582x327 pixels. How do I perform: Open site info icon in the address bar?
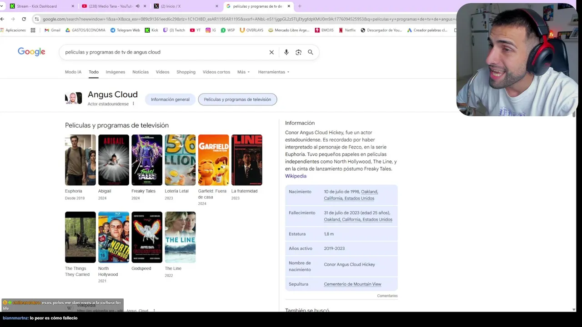(37, 19)
